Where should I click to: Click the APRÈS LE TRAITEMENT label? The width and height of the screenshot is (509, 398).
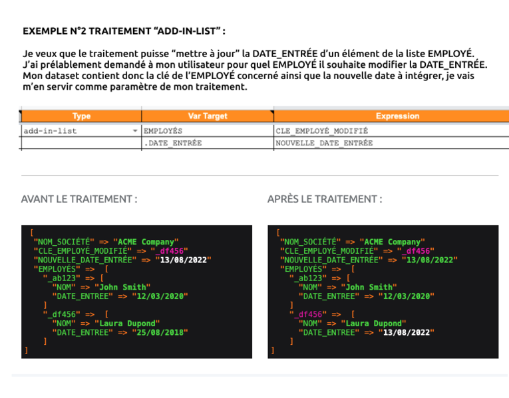[325, 199]
